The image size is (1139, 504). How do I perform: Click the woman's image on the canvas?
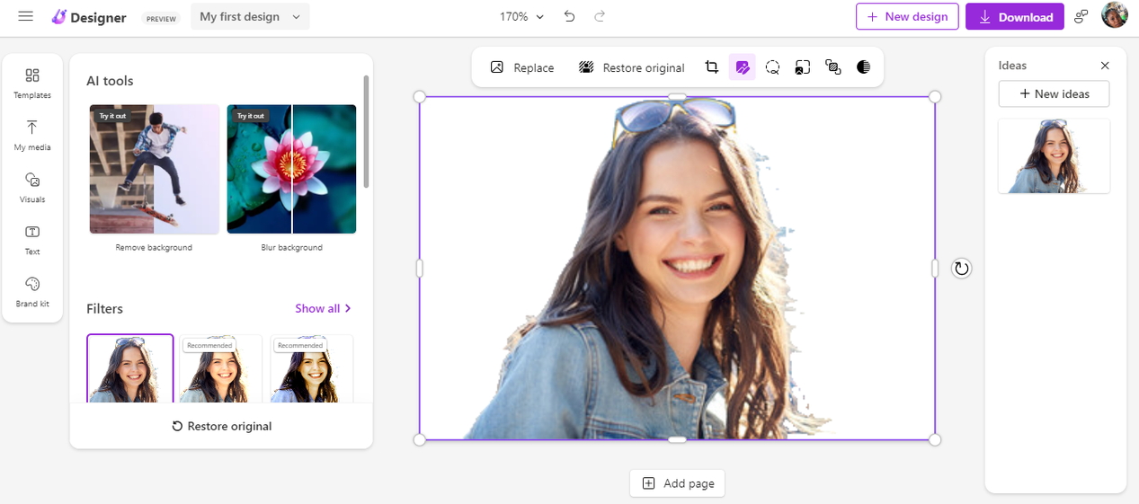677,268
